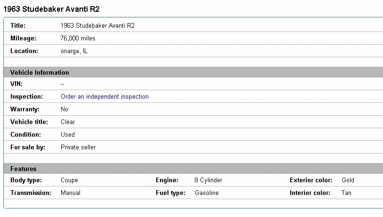Select the Manual transmission value
The height and width of the screenshot is (217, 383).
pos(71,193)
